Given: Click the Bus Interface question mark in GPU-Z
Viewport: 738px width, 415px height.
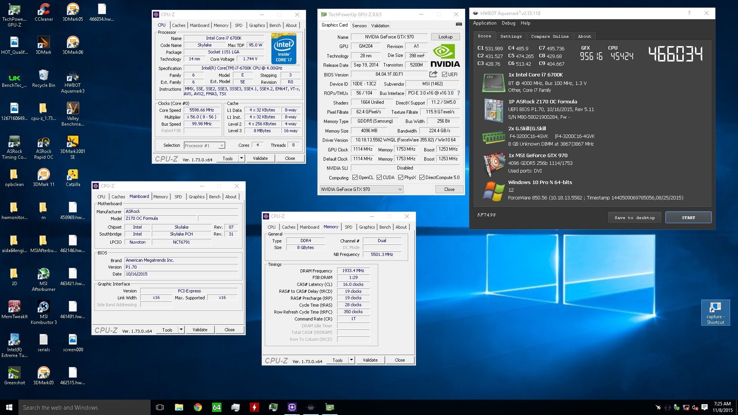Looking at the screenshot, I should [x=458, y=93].
